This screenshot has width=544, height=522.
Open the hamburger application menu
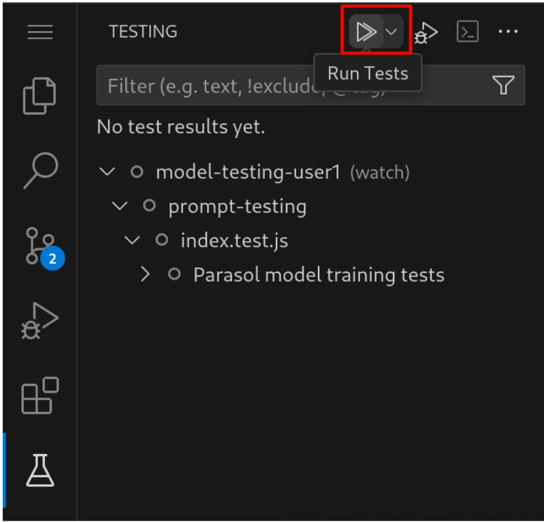[40, 32]
